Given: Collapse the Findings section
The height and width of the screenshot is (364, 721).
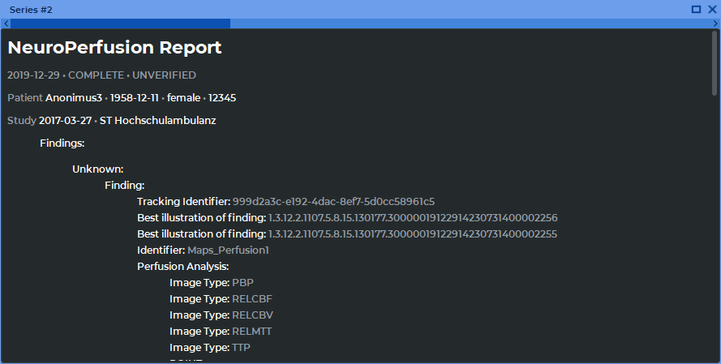Looking at the screenshot, I should click(x=62, y=143).
